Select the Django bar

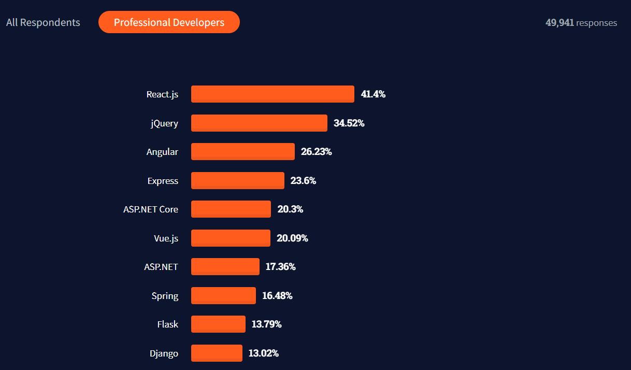217,353
